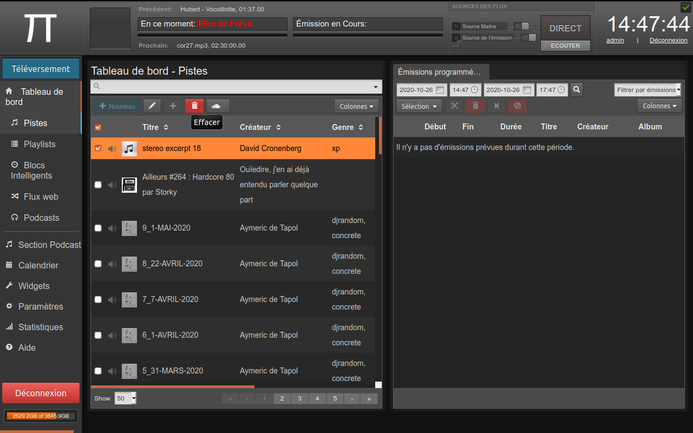Screen dimensions: 693x433
Task: Click the SoundCloud cloud icon button
Action: [218, 106]
